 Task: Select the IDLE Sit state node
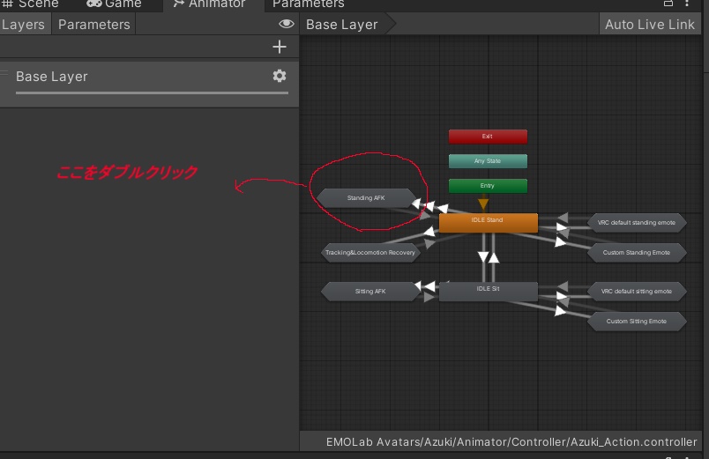click(x=489, y=292)
